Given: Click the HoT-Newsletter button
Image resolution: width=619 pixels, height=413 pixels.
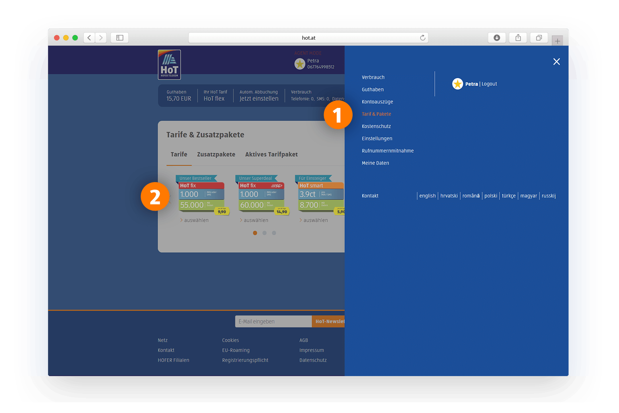Looking at the screenshot, I should point(328,321).
